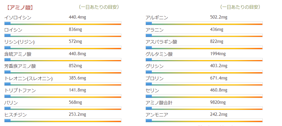Click the 9820mg total value
The width and height of the screenshot is (282, 126).
click(x=218, y=102)
